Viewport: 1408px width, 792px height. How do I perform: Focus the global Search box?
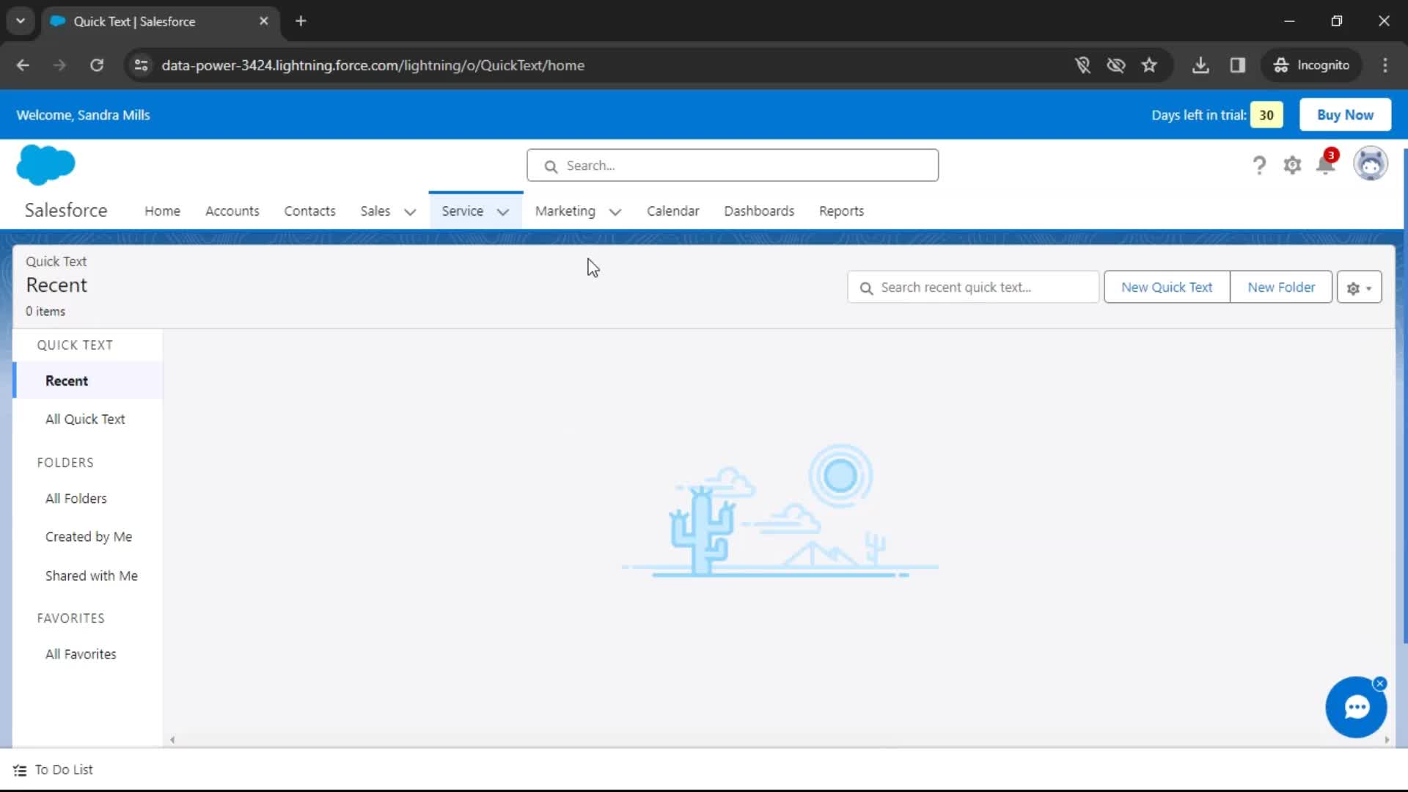pos(732,166)
